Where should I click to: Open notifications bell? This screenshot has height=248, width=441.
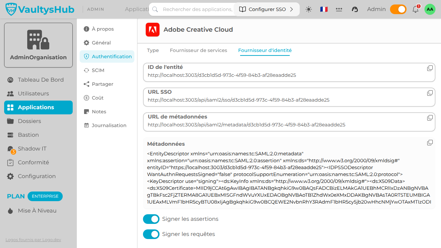[x=416, y=9]
